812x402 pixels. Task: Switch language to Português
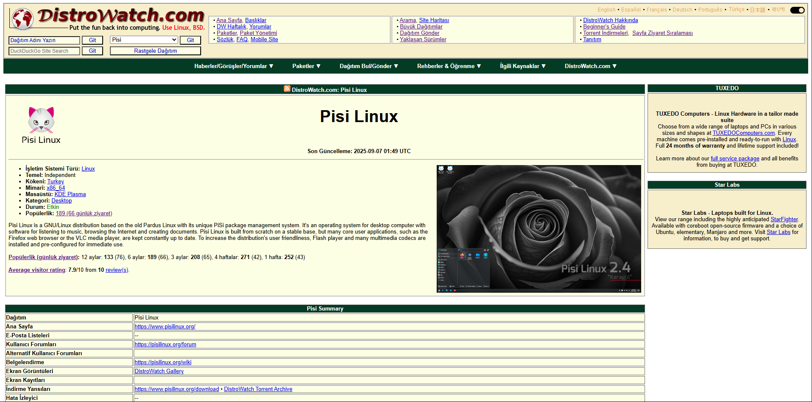point(710,10)
